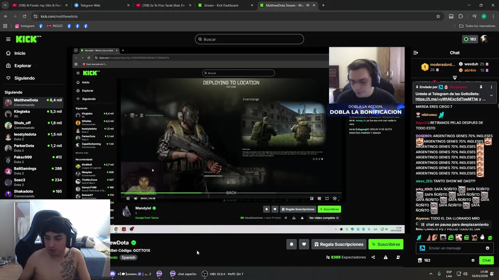This screenshot has height=280, width=499.
Task: Insert the green crying Kick emote
Action: pos(451,238)
